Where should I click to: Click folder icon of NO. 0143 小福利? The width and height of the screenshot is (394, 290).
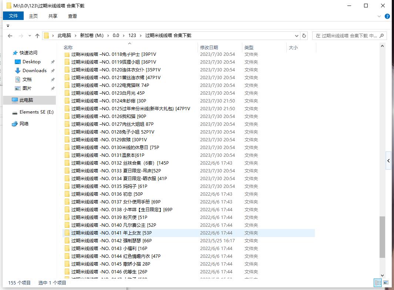67,249
